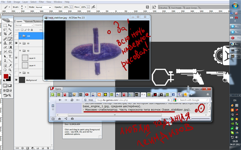This screenshot has height=150, width=241.
Task: Click the red foreground color swatch
Action: pyautogui.click(x=6, y=76)
